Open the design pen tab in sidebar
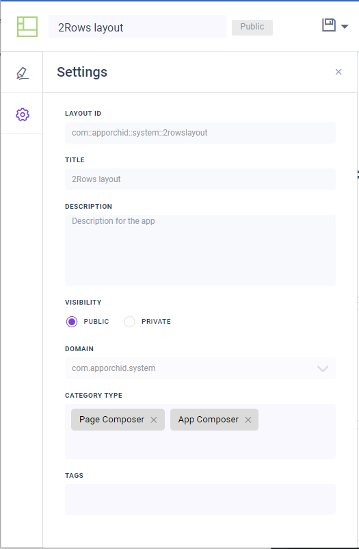359x549 pixels. [x=23, y=73]
